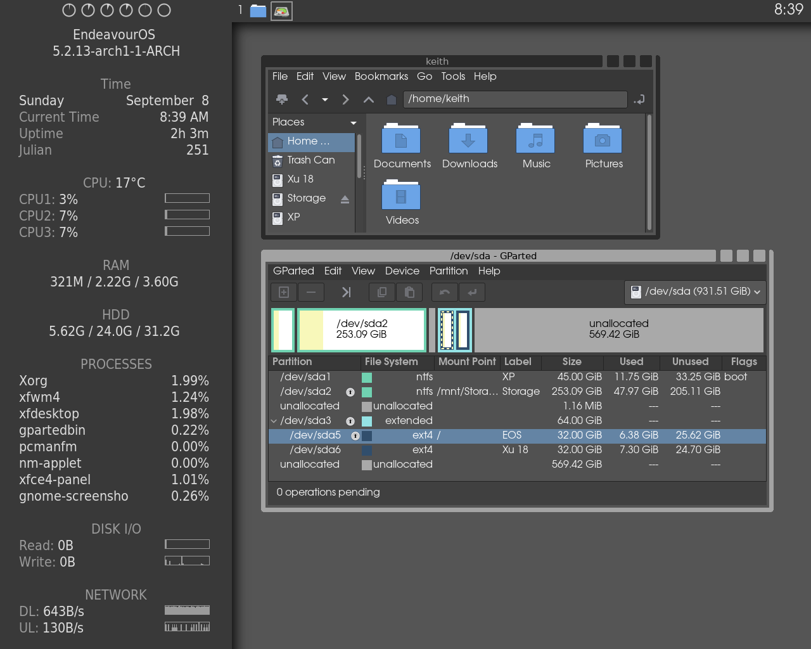Open the /dev/sda device selector dropdown

[695, 292]
